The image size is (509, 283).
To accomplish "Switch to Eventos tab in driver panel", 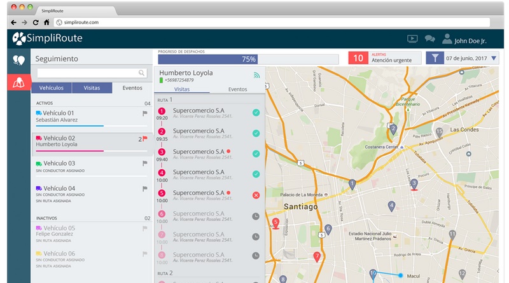I will 237,89.
